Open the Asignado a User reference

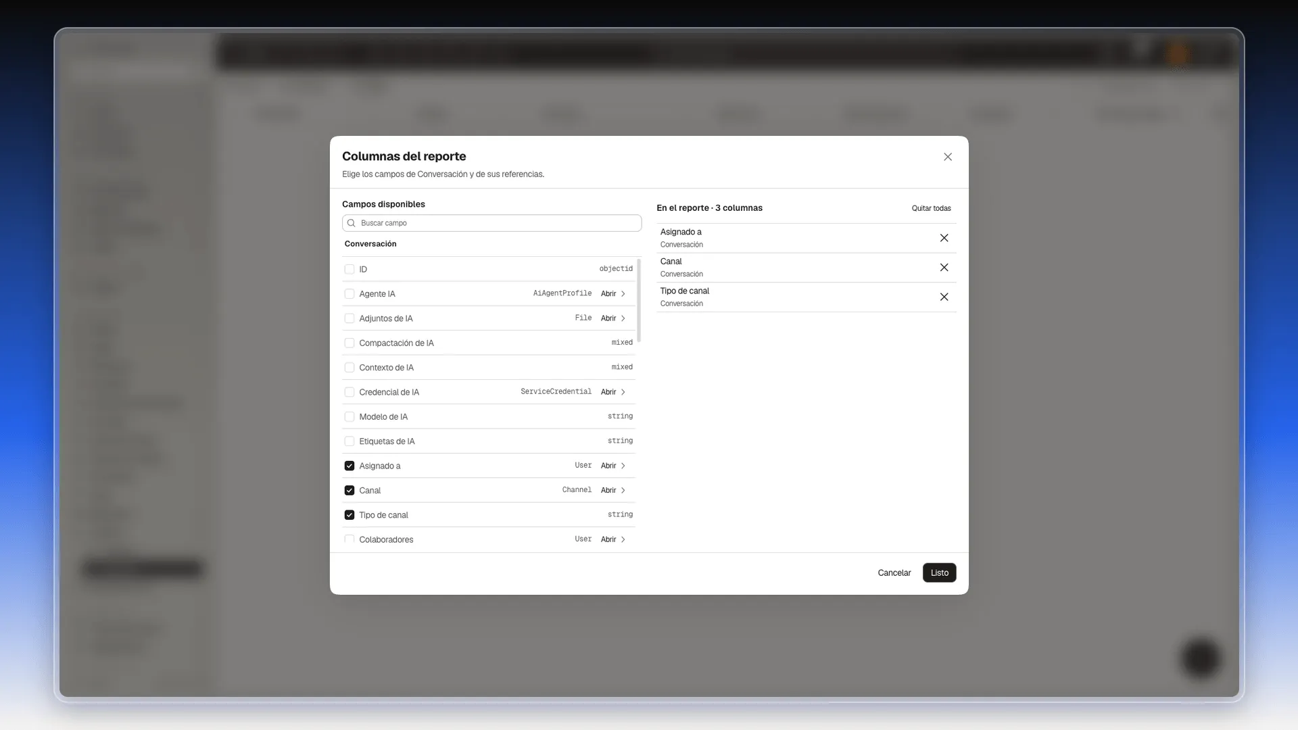612,466
